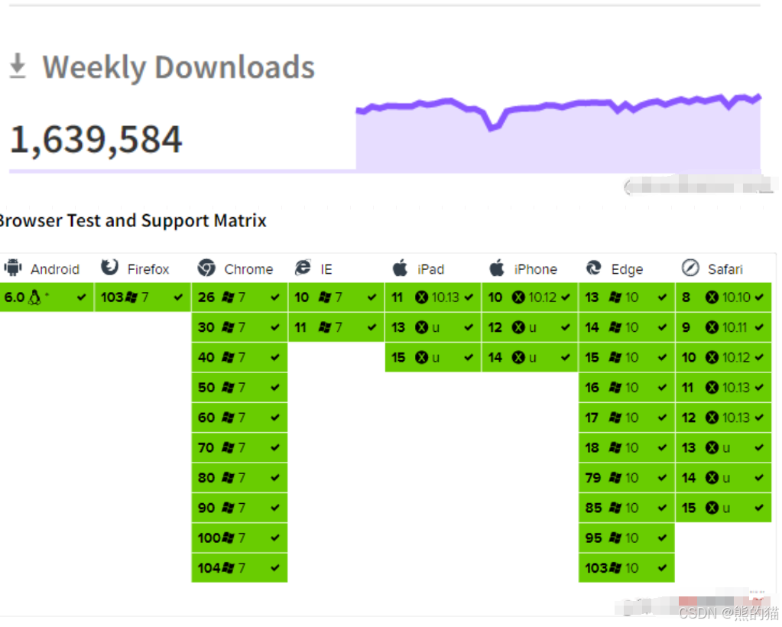Click the purple weekly downloads sparkline chart
This screenshot has height=627, width=782.
(558, 133)
